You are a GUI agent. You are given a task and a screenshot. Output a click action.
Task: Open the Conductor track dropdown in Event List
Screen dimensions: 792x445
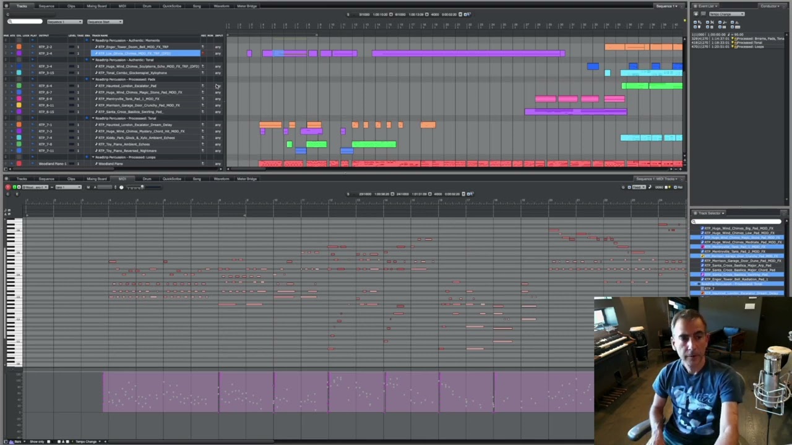click(771, 6)
